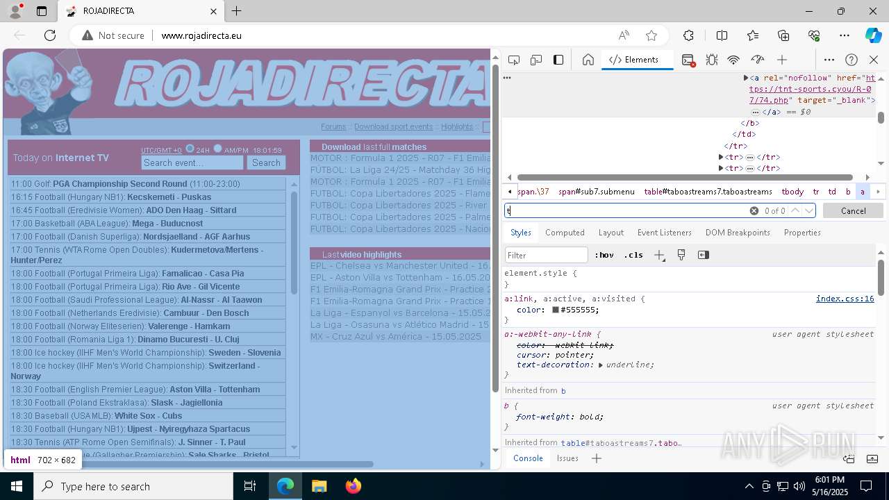Toggle device emulation in DevTools
This screenshot has height=500, width=889.
tap(536, 60)
